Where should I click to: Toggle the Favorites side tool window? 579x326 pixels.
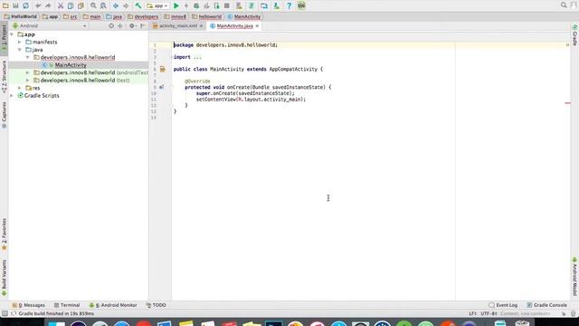pyautogui.click(x=4, y=235)
